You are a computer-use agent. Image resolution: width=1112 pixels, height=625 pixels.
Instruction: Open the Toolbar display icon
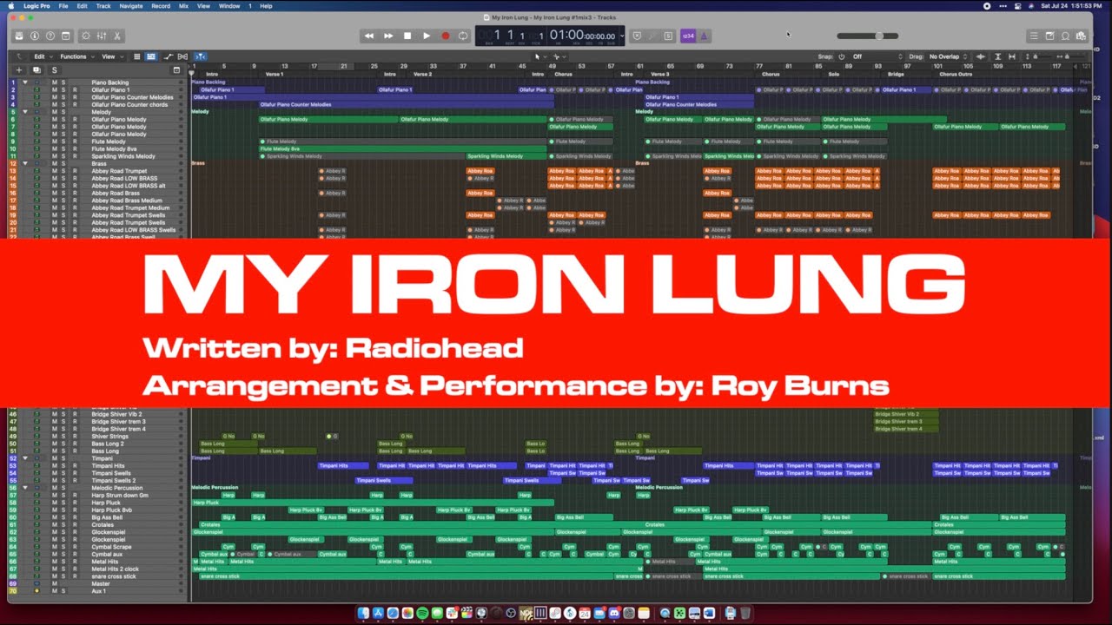click(64, 36)
